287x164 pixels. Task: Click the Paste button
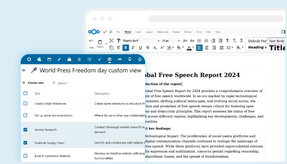pos(100,44)
